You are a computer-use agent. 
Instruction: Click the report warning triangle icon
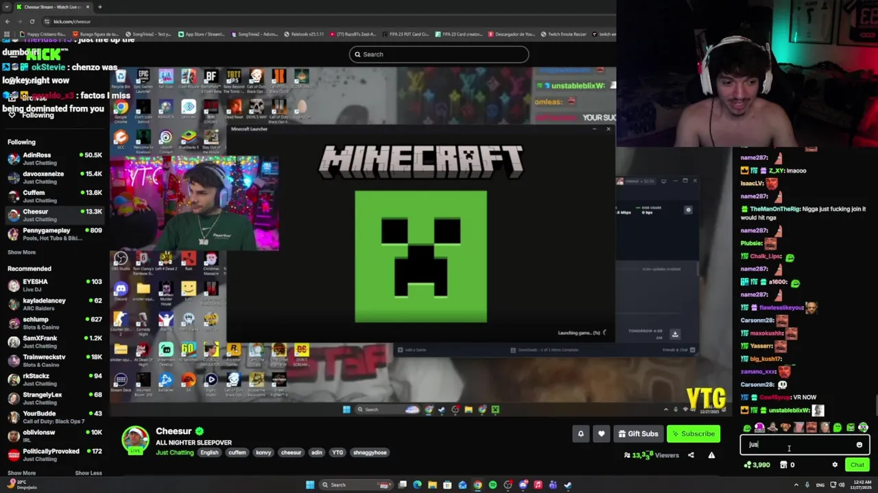tap(711, 455)
